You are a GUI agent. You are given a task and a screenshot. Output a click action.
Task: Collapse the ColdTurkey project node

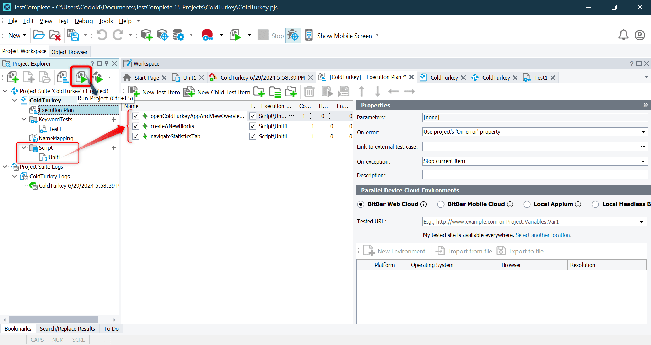coord(14,100)
